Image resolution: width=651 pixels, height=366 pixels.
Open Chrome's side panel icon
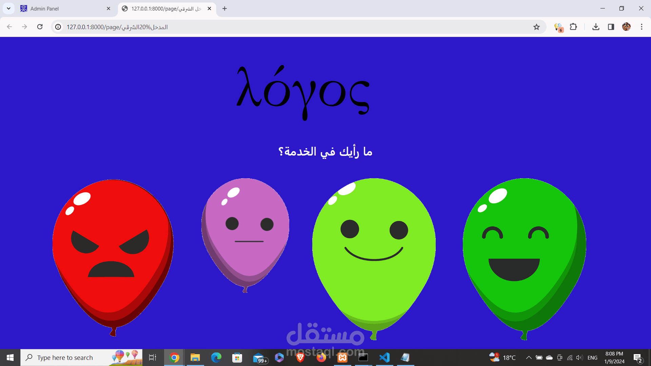tap(611, 27)
